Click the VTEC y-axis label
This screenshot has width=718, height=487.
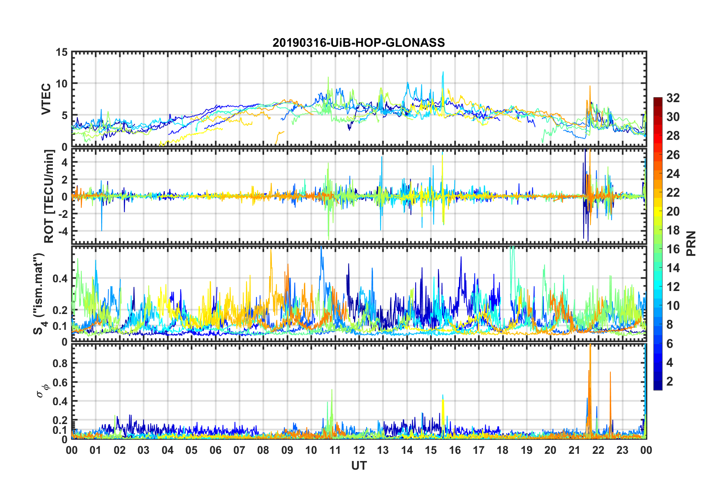tap(46, 99)
